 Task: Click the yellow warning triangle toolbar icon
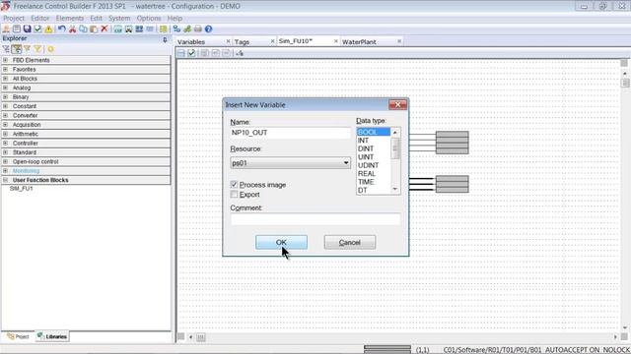tap(48, 29)
